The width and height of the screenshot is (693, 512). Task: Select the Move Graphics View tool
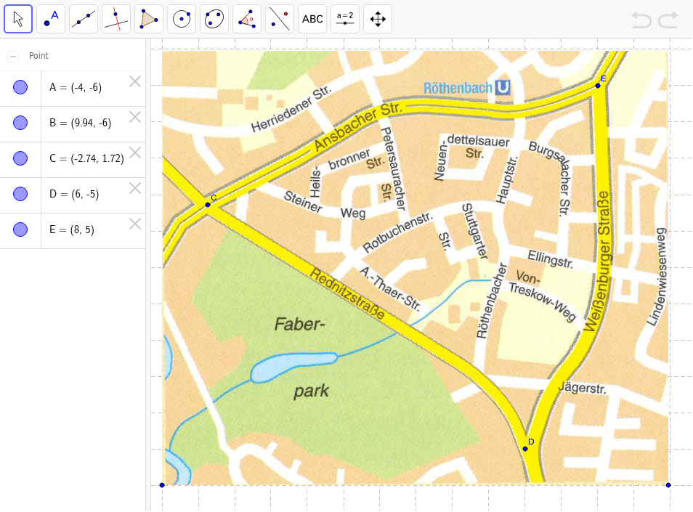(x=378, y=19)
